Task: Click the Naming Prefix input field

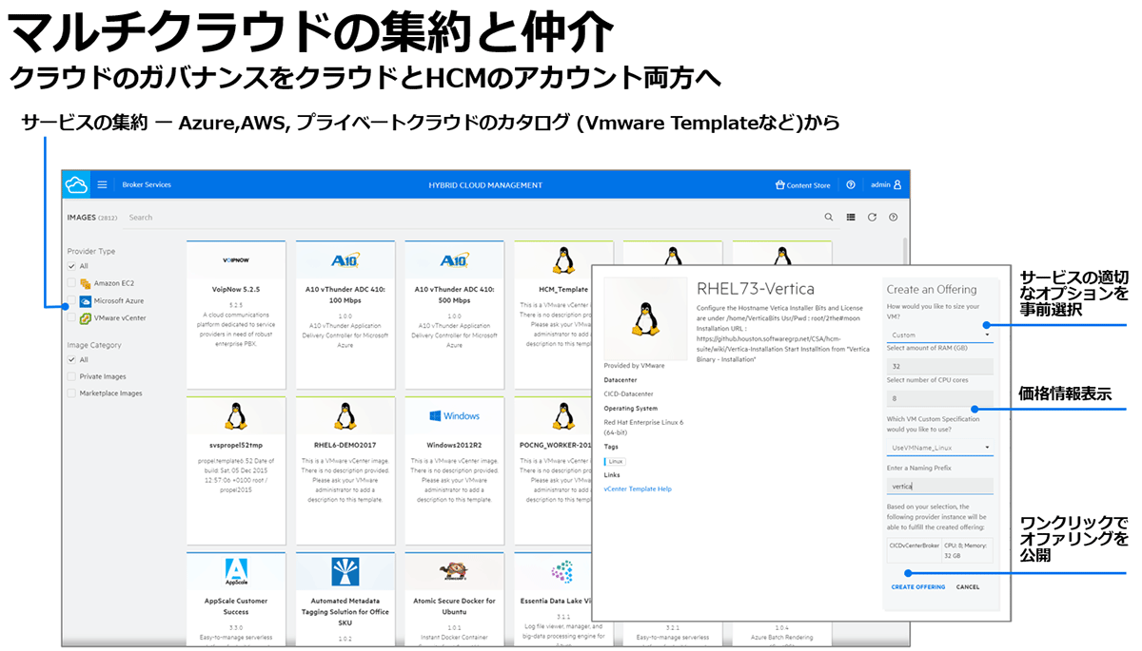Action: pyautogui.click(x=940, y=486)
